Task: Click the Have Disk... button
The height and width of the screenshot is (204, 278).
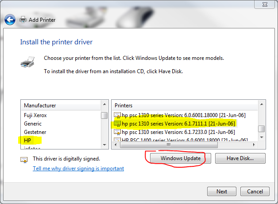Action: coord(240,158)
